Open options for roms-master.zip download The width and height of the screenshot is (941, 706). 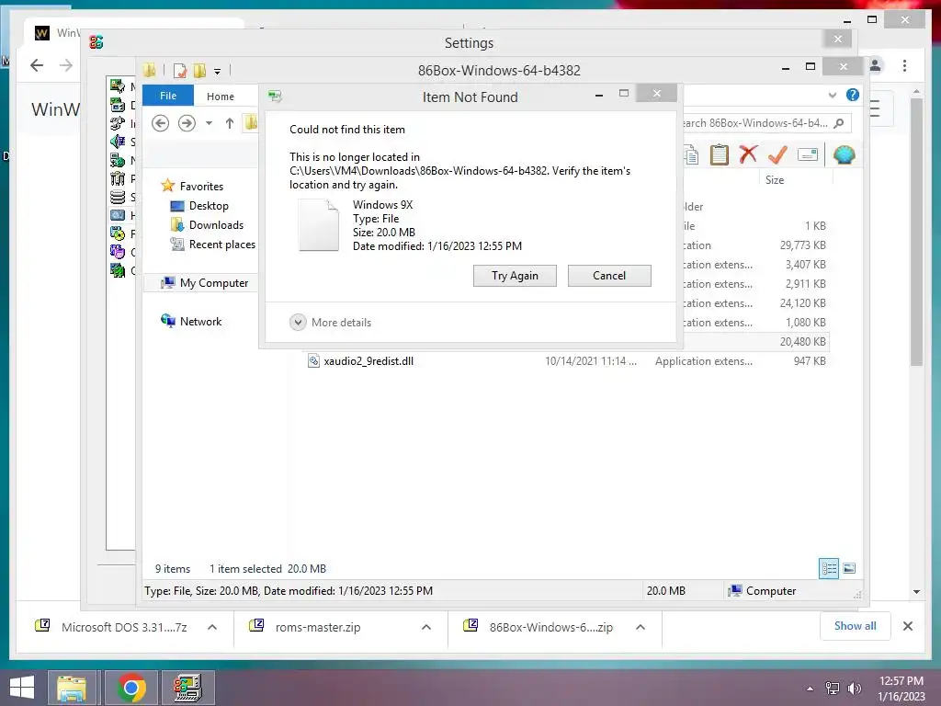click(x=426, y=627)
